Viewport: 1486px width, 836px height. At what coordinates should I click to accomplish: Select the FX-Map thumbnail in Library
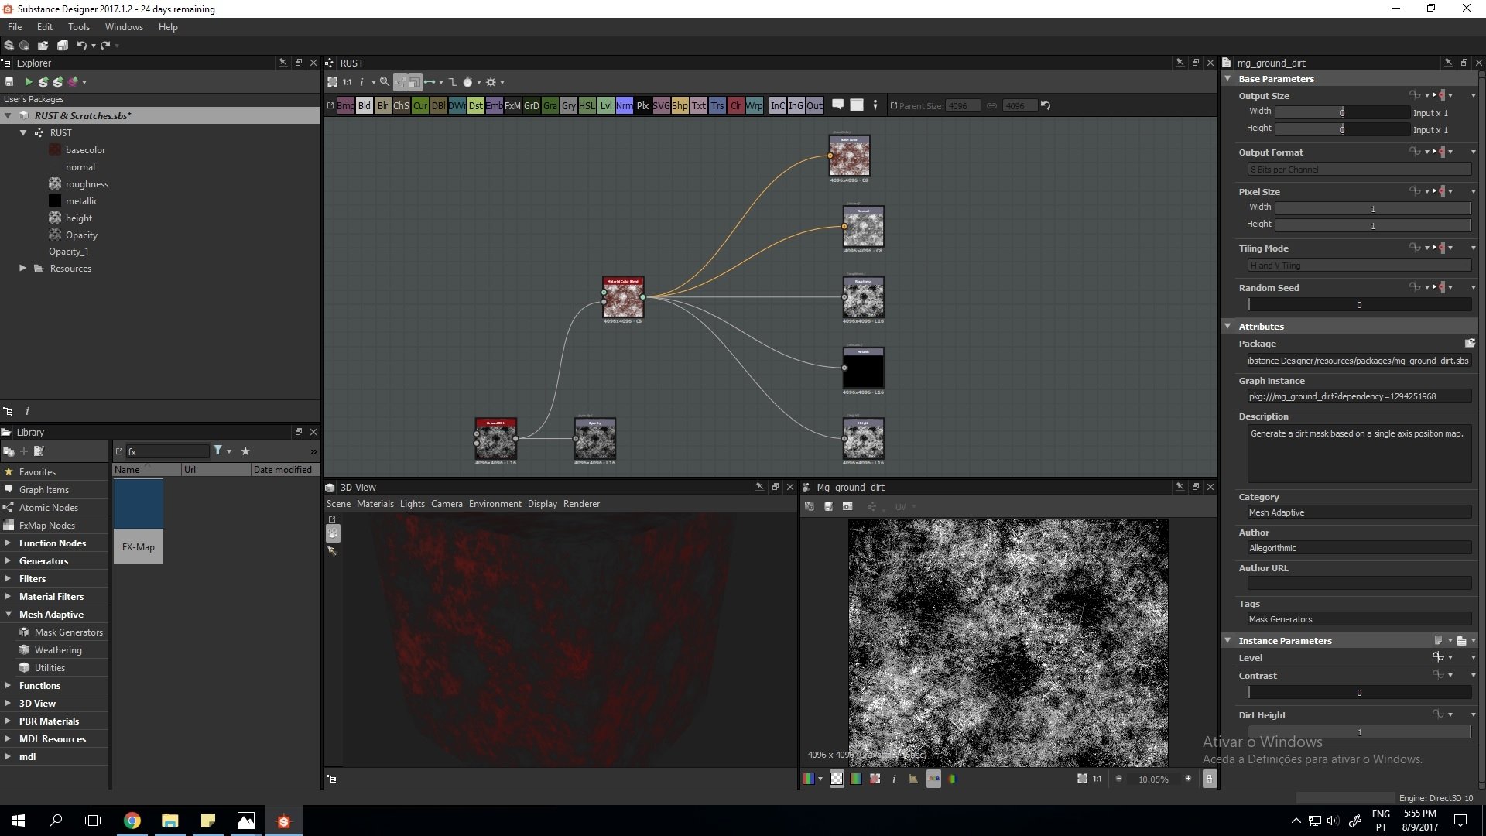click(138, 521)
